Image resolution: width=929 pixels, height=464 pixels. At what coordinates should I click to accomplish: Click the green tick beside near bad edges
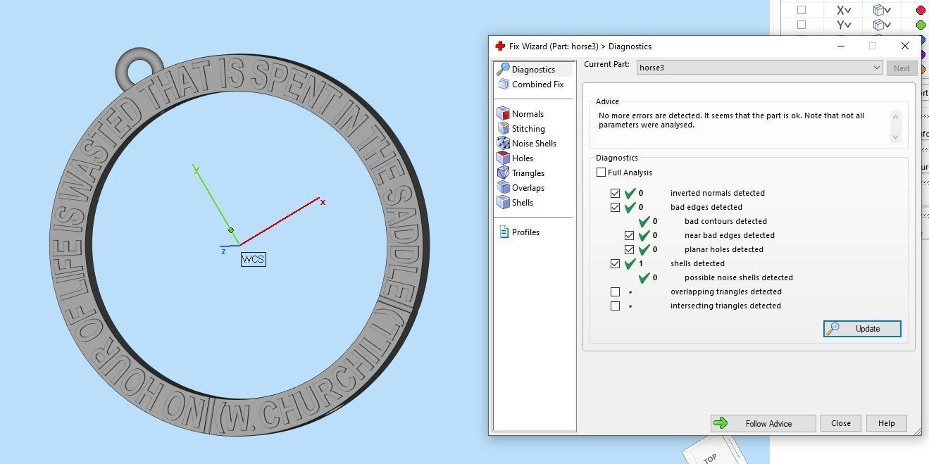click(x=644, y=235)
